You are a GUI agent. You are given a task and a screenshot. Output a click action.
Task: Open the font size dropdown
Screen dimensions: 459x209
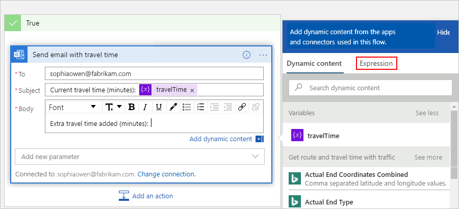click(x=114, y=108)
